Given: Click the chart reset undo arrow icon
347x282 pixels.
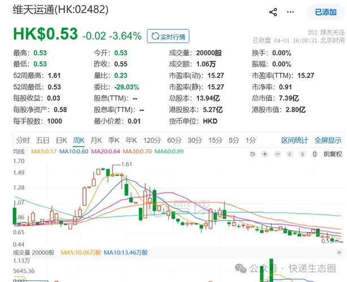Looking at the screenshot, I should 252,154.
